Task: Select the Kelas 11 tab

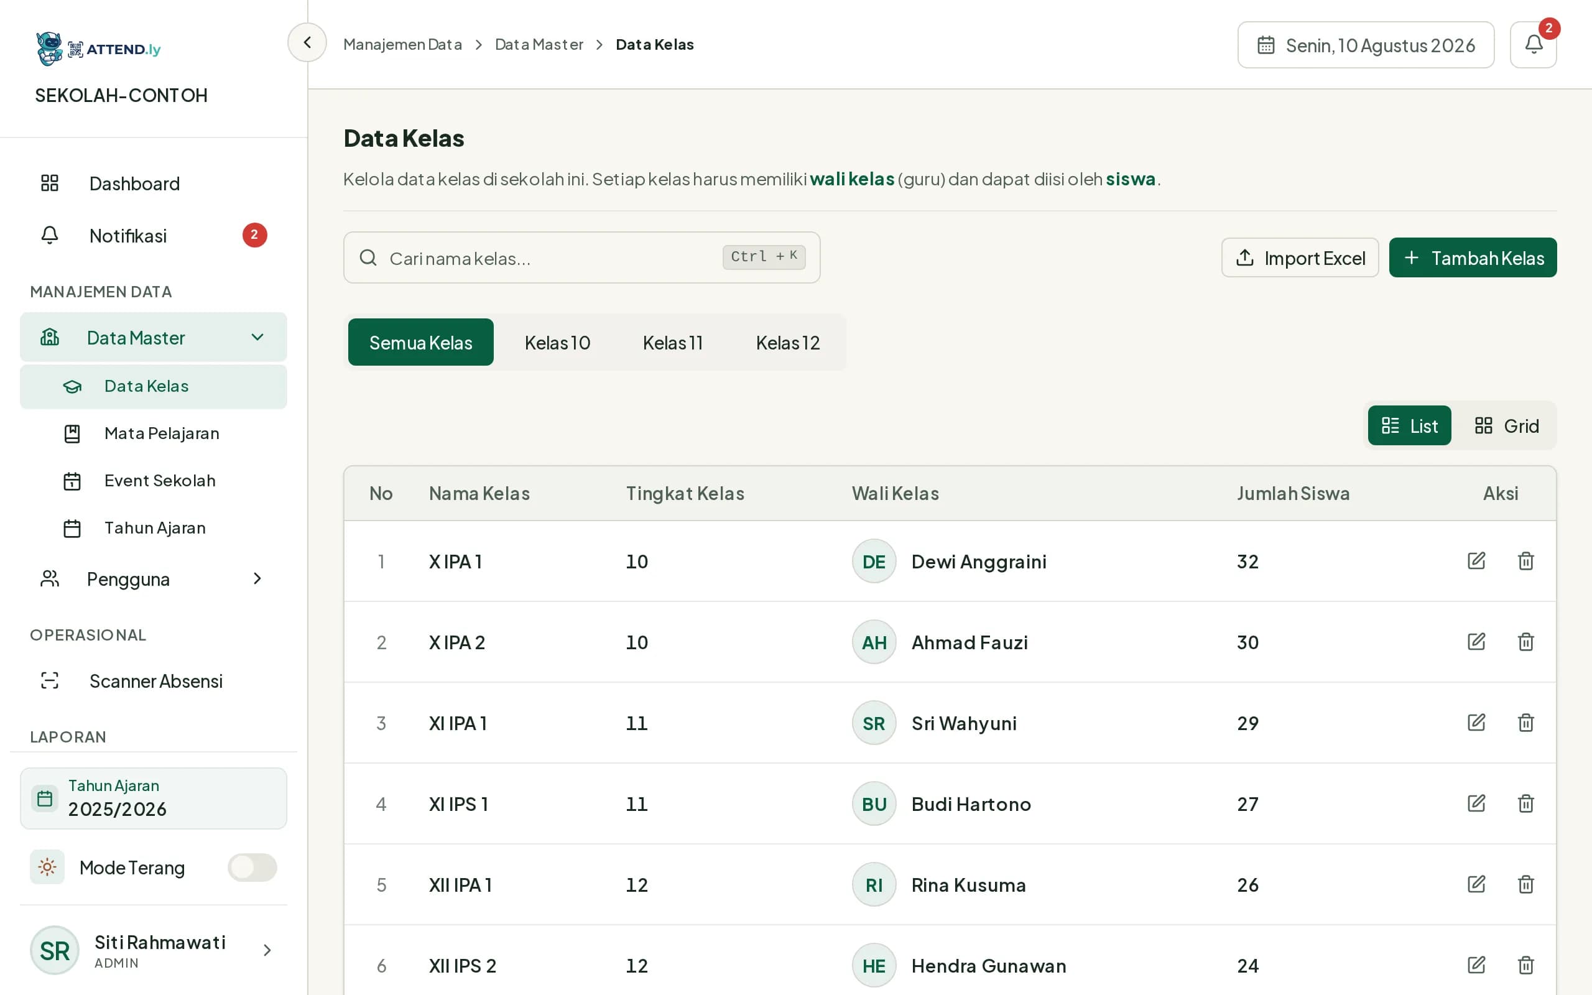Action: coord(672,342)
